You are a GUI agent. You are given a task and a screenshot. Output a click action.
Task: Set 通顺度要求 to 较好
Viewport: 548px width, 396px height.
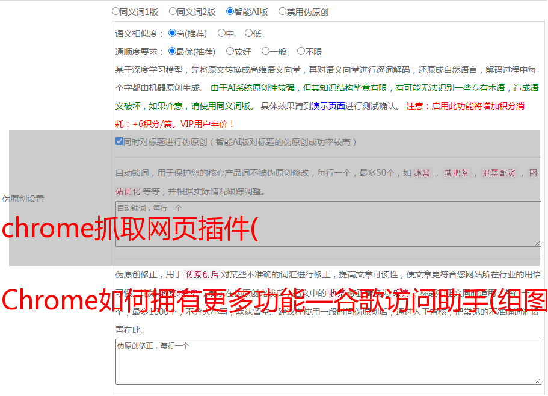point(230,51)
